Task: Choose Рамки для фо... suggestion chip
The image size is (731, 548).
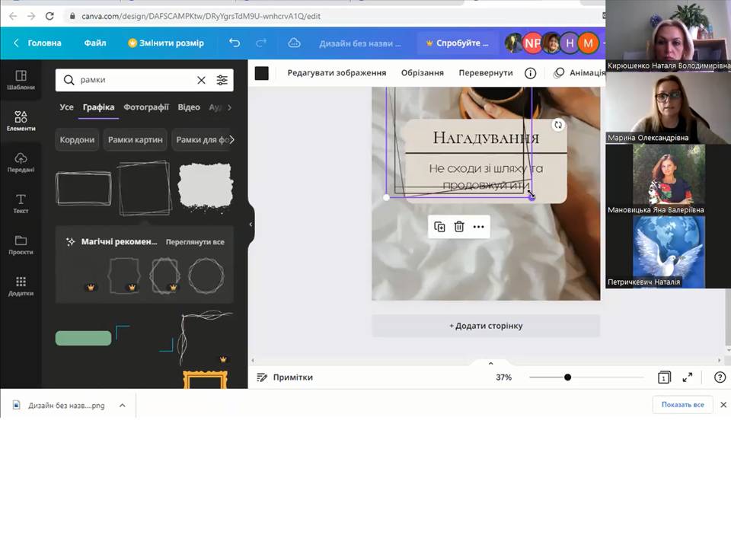Action: (201, 140)
